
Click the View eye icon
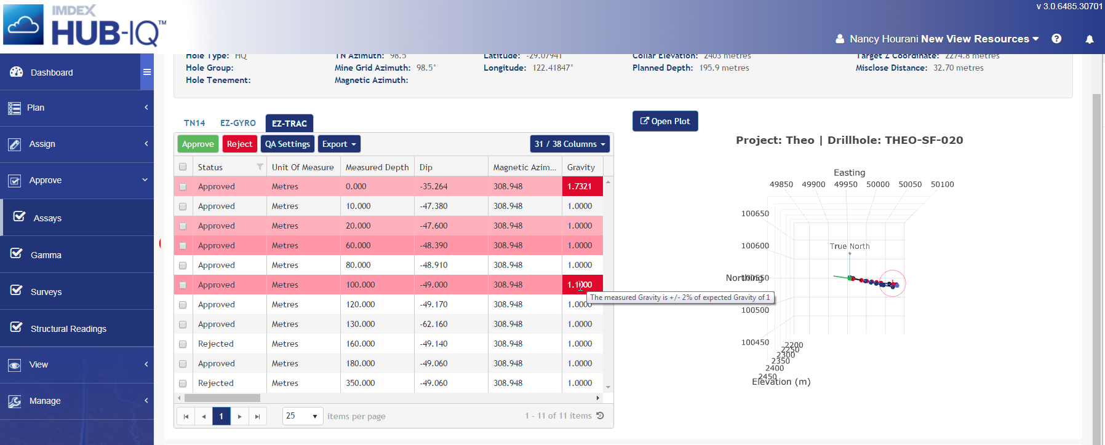click(14, 365)
